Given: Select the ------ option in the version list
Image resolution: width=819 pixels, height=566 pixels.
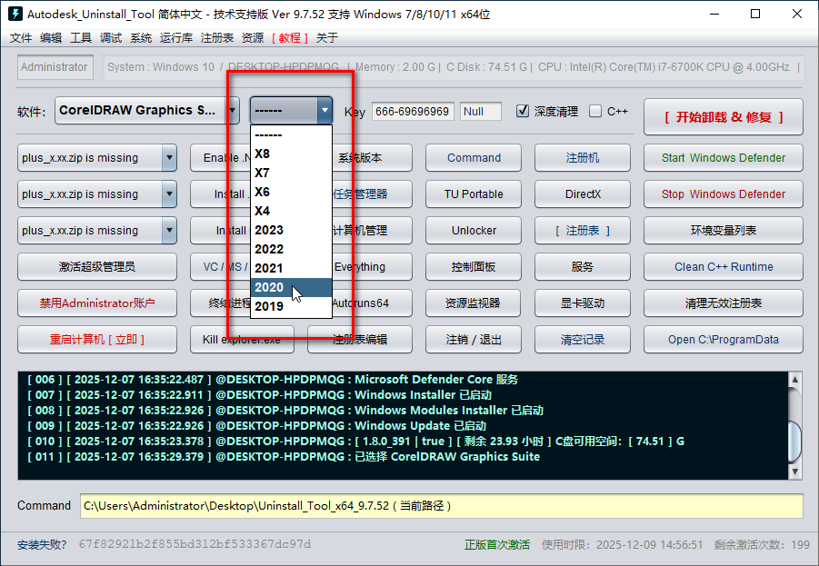Looking at the screenshot, I should (292, 134).
